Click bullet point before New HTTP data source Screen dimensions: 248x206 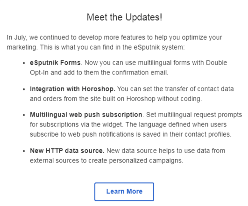click(x=24, y=151)
